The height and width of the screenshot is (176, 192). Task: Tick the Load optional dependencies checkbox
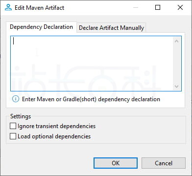click(13, 136)
